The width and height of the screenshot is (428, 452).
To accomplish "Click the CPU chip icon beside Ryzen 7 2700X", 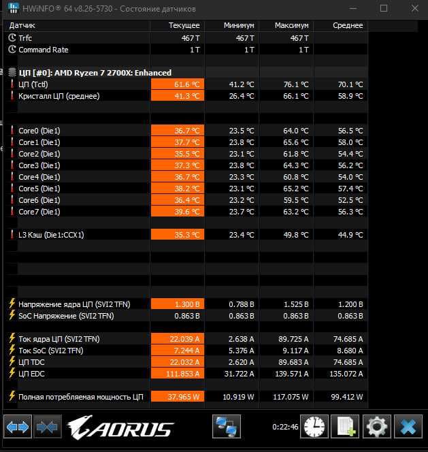I will [x=12, y=72].
